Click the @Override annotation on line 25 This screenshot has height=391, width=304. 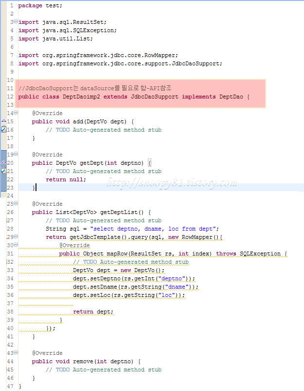pyautogui.click(x=47, y=204)
